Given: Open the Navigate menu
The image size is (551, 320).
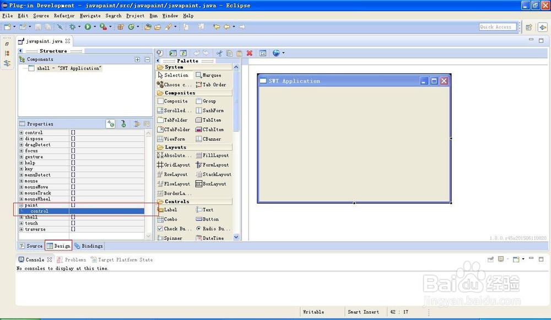Looking at the screenshot, I should 90,15.
